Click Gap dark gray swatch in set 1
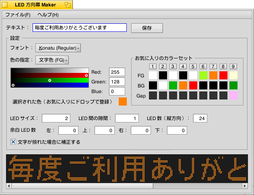Viewport: 254px width, 195px height. (153, 95)
